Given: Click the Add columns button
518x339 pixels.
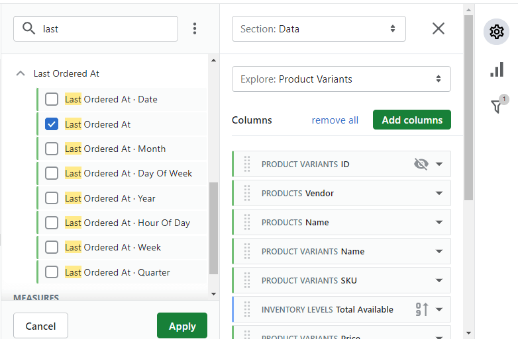Looking at the screenshot, I should tap(412, 120).
